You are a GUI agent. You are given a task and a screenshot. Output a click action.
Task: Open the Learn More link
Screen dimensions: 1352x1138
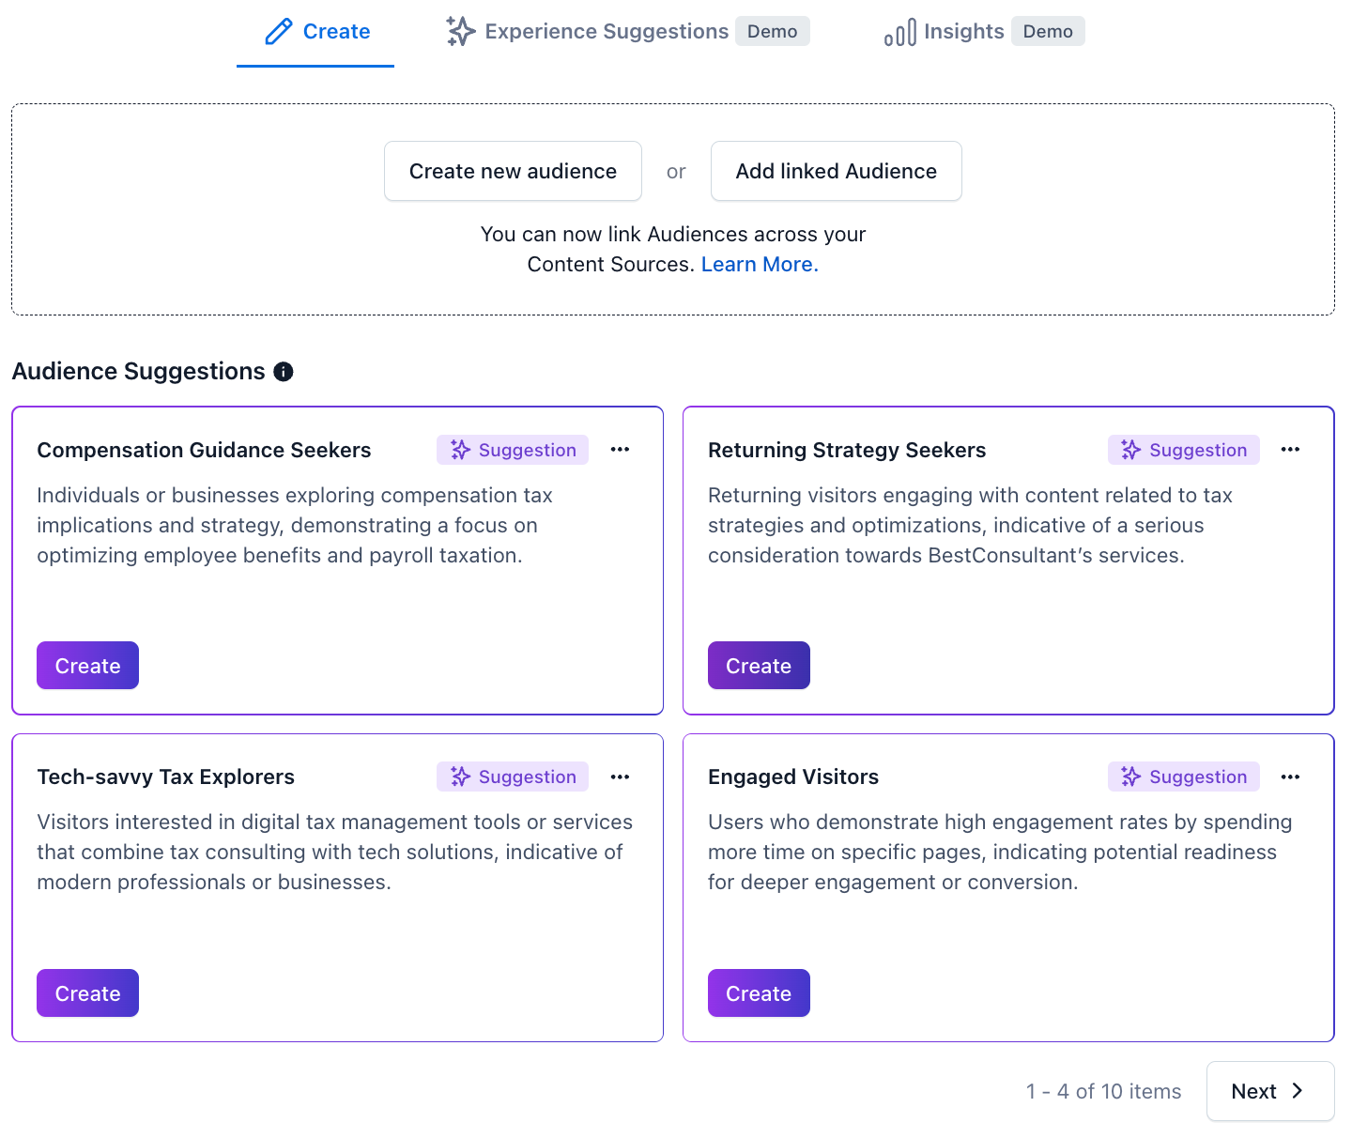pos(760,265)
